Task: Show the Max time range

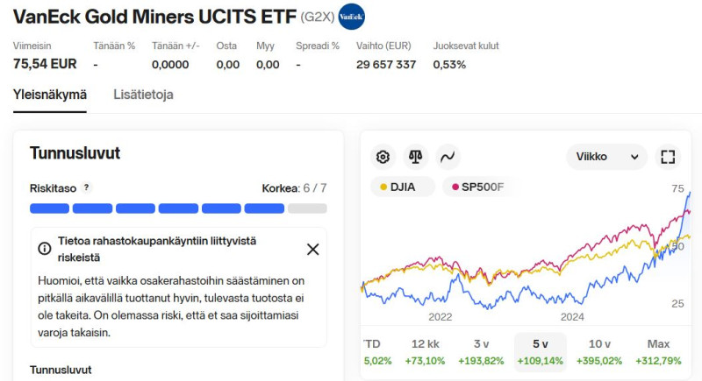Action: point(658,352)
